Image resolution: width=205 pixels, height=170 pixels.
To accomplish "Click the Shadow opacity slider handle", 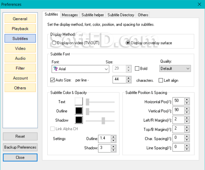I will click(103, 121).
